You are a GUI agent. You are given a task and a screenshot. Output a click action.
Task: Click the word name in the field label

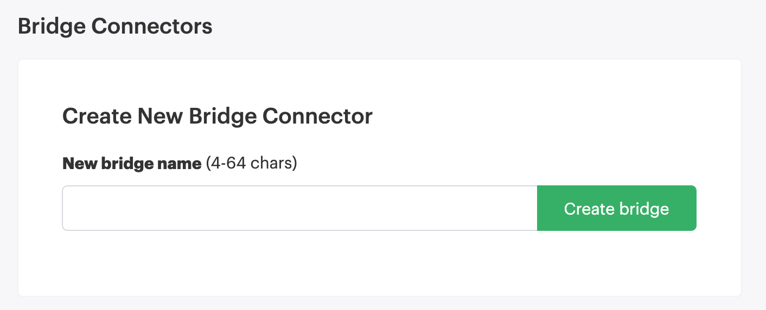click(x=181, y=164)
